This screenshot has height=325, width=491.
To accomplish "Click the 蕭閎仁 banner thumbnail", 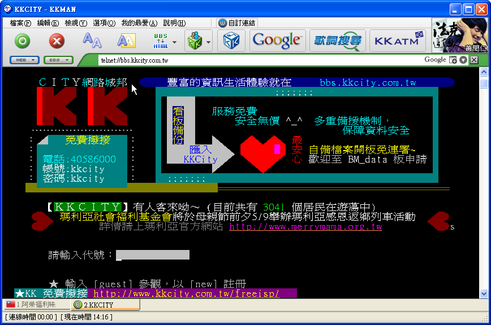I will point(460,35).
